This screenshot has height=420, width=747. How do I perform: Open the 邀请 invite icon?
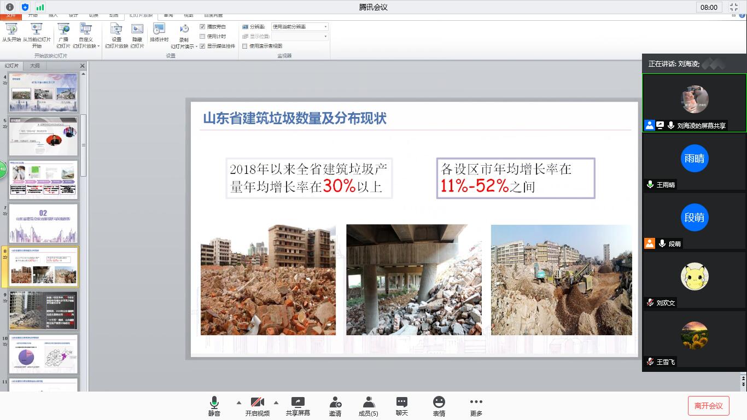click(x=335, y=406)
